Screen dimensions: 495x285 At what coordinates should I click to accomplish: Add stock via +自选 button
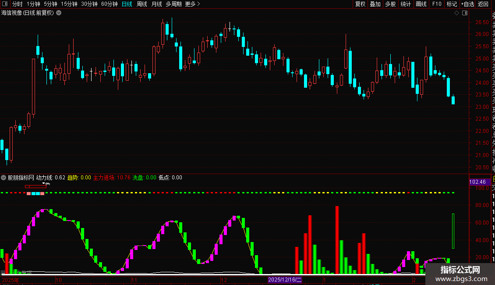click(x=467, y=4)
